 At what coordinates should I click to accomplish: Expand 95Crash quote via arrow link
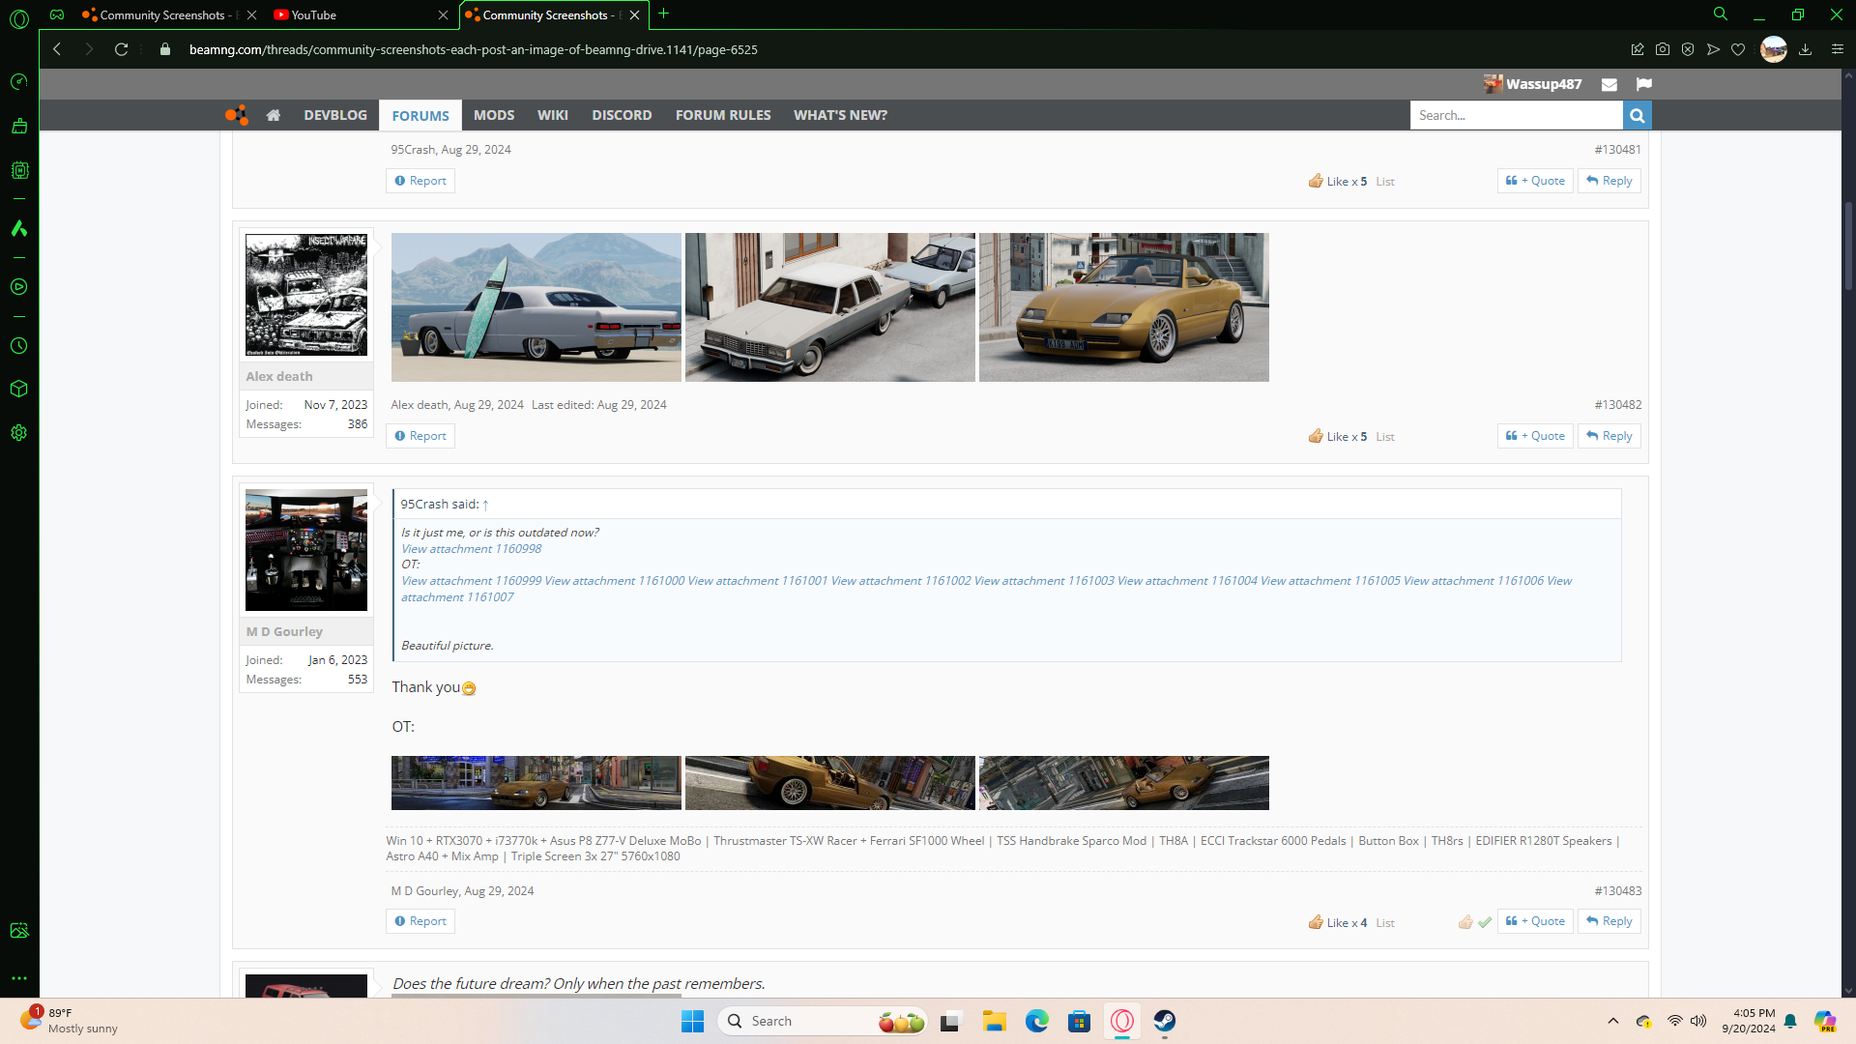485,505
